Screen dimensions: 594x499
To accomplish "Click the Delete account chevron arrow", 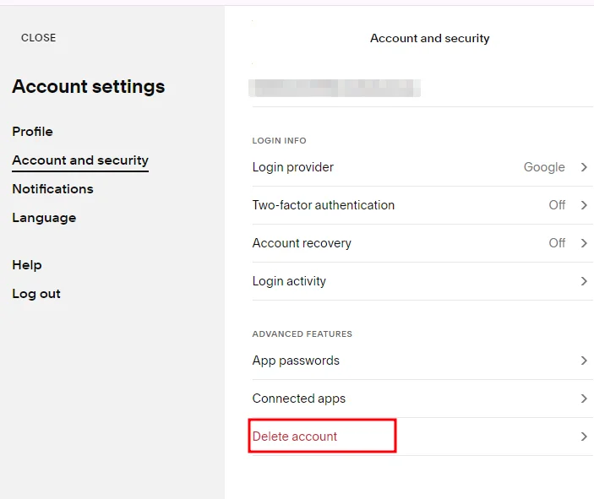I will coord(584,437).
